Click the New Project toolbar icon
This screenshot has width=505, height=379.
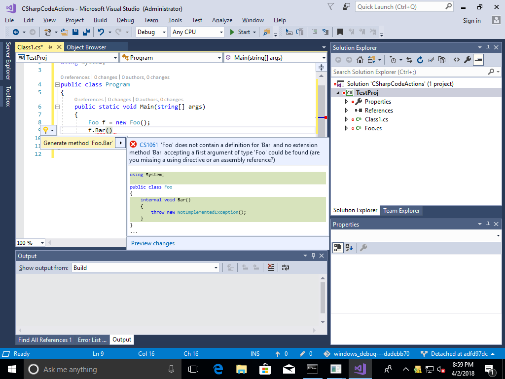[x=48, y=32]
